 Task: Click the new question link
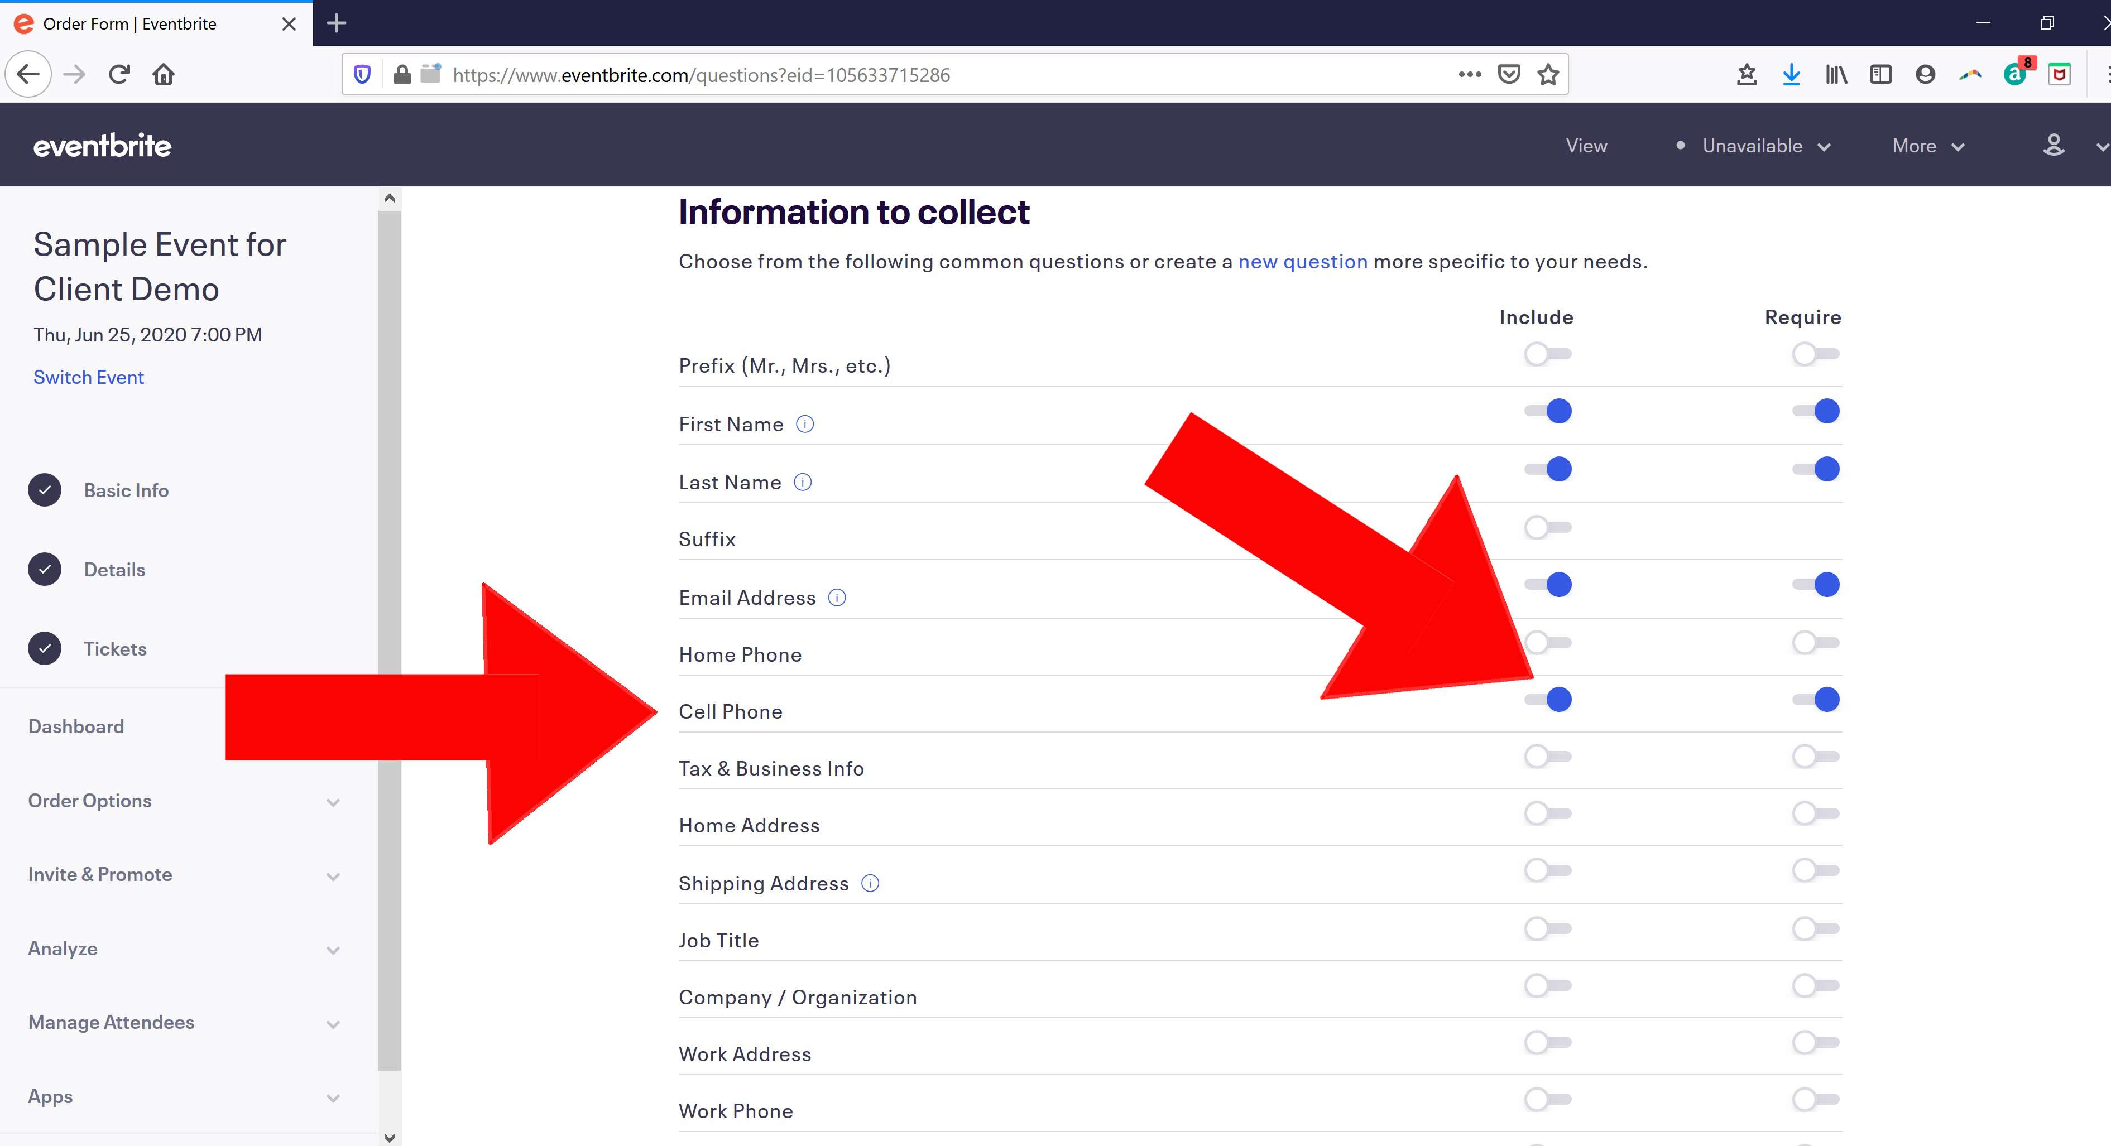point(1302,261)
